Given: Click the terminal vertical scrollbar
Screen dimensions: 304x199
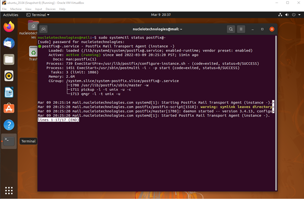Looking at the screenshot, I should (276, 113).
